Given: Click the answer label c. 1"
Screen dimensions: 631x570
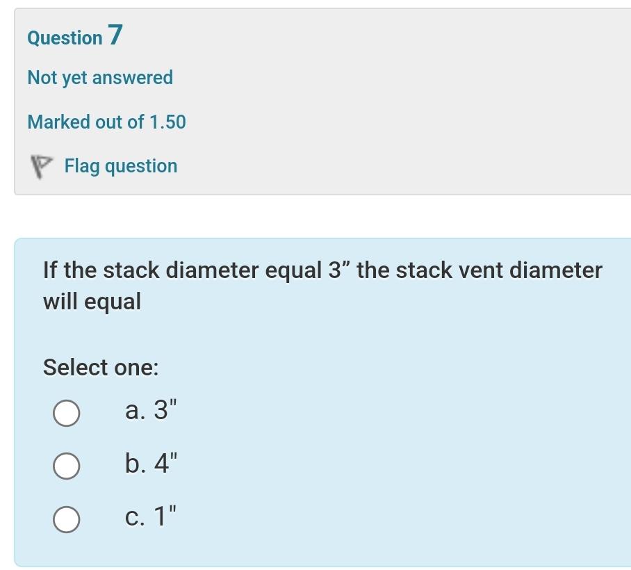Looking at the screenshot, I should (x=150, y=516).
